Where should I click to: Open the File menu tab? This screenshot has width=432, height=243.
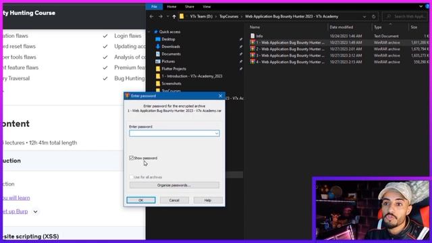pyautogui.click(x=154, y=7)
